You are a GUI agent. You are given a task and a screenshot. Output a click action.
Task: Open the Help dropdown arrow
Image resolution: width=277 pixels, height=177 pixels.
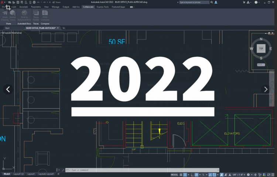point(259,2)
